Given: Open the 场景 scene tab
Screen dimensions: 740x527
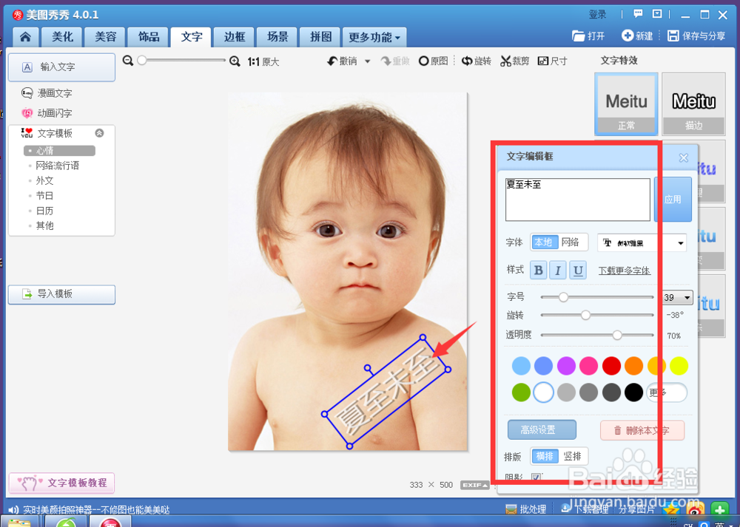Looking at the screenshot, I should [276, 35].
